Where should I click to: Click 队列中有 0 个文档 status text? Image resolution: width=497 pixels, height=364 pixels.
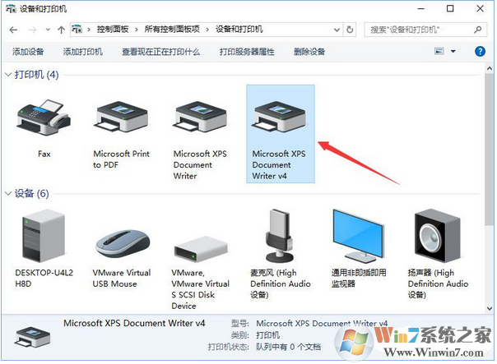[x=289, y=347]
